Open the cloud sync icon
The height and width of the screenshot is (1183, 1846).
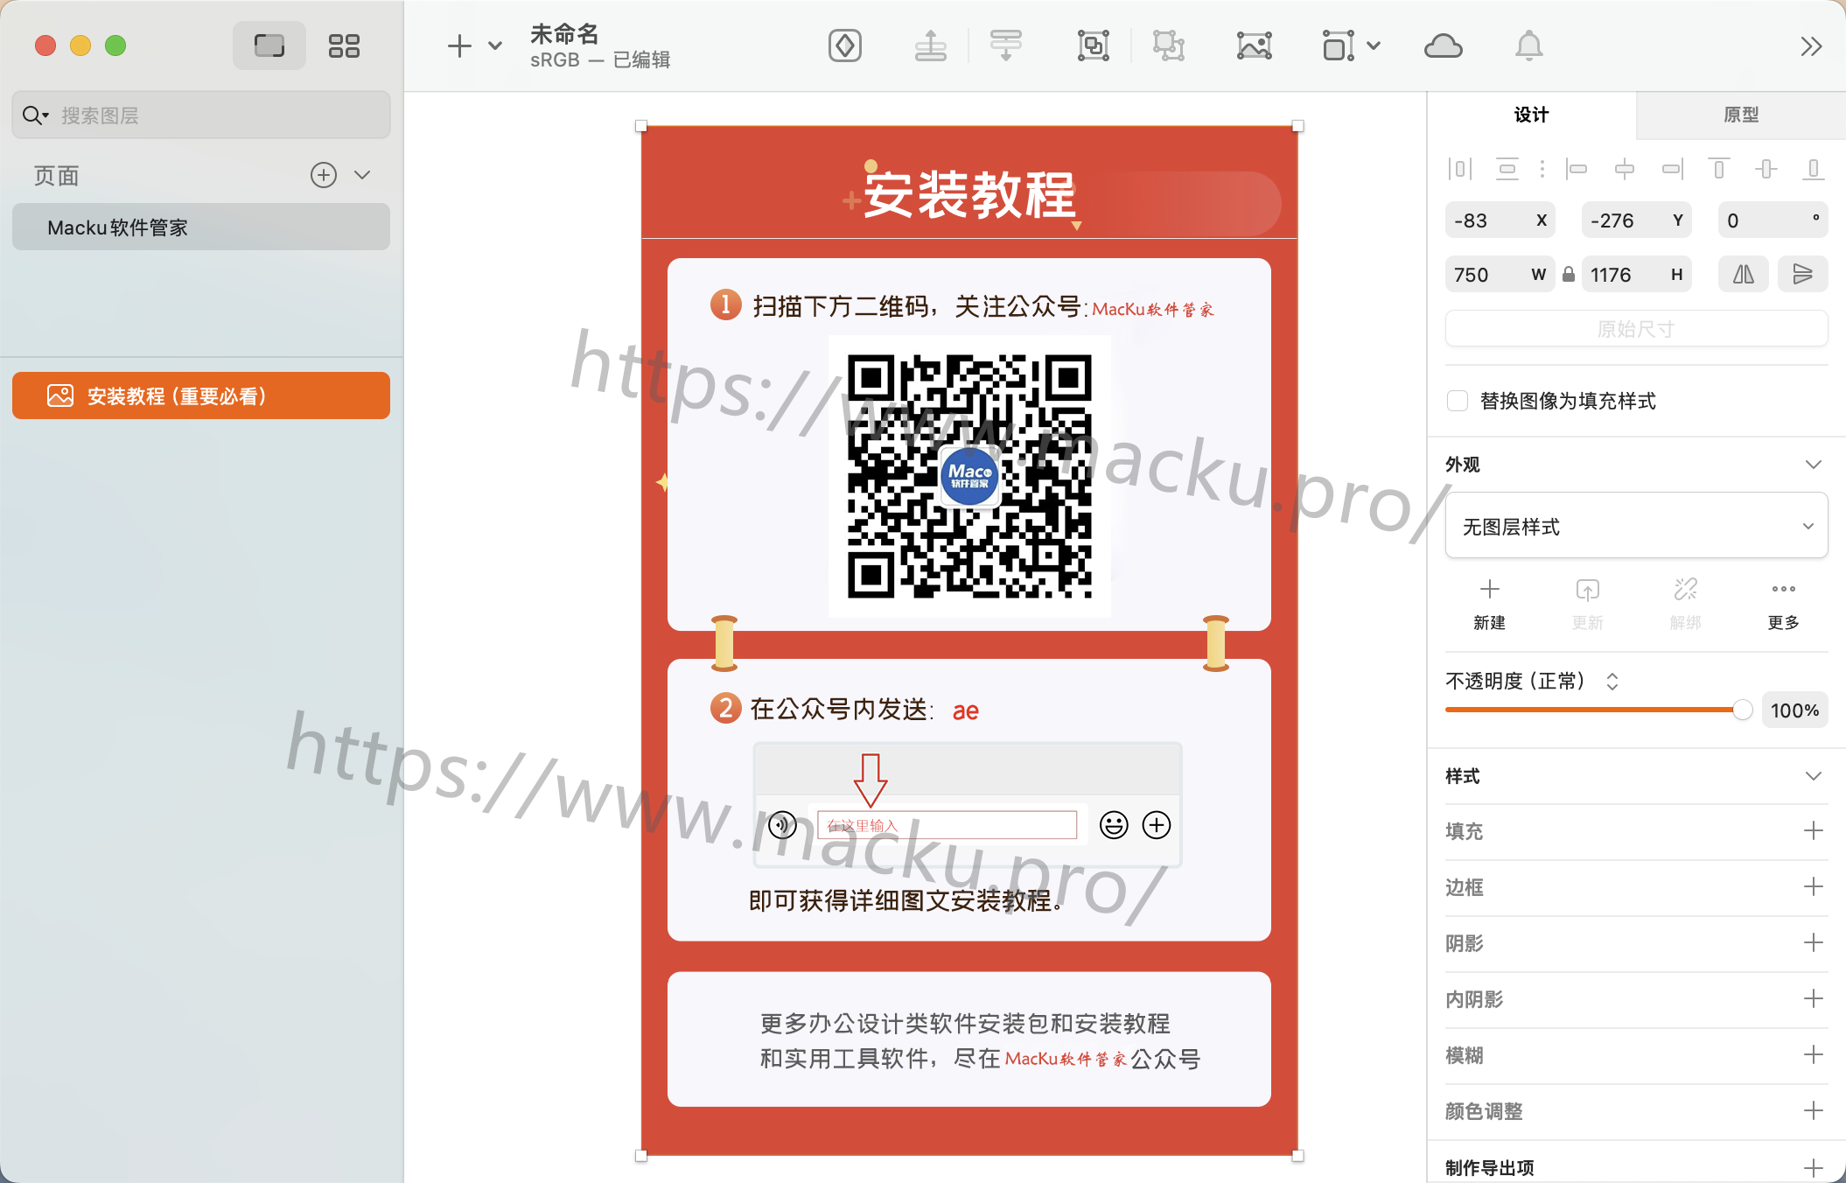point(1444,45)
